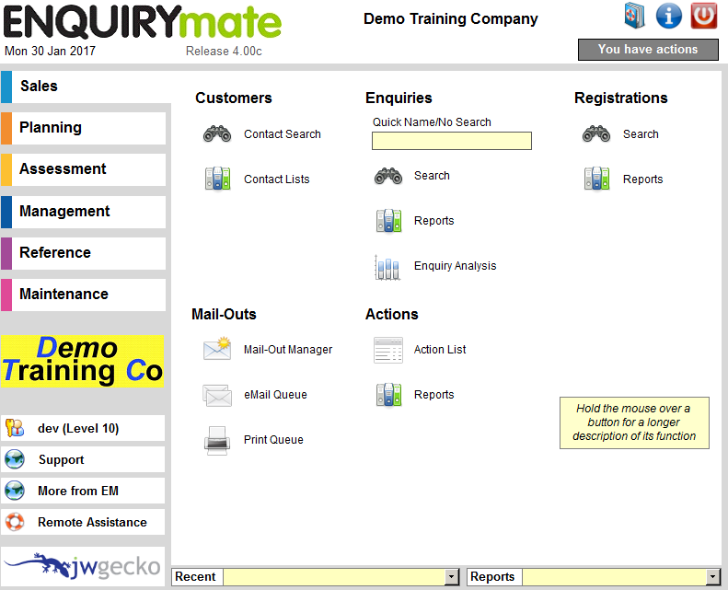Click the Release 4.00c text
The image size is (728, 590).
point(224,51)
